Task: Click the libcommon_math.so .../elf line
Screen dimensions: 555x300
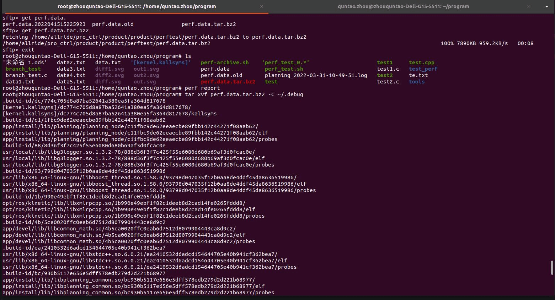Action: click(x=124, y=235)
